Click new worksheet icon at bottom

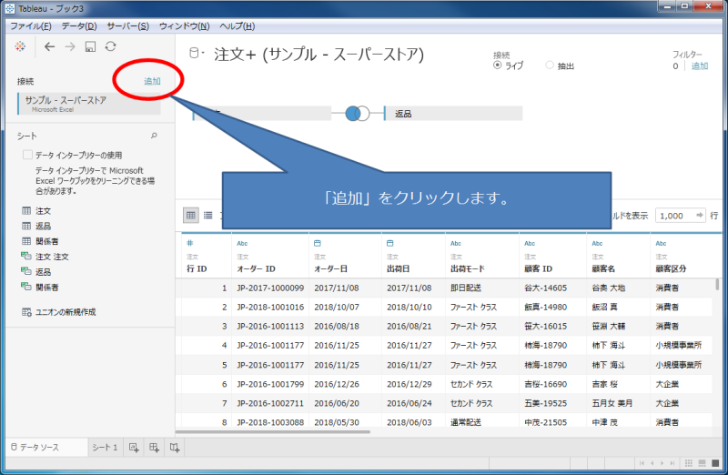pos(134,448)
